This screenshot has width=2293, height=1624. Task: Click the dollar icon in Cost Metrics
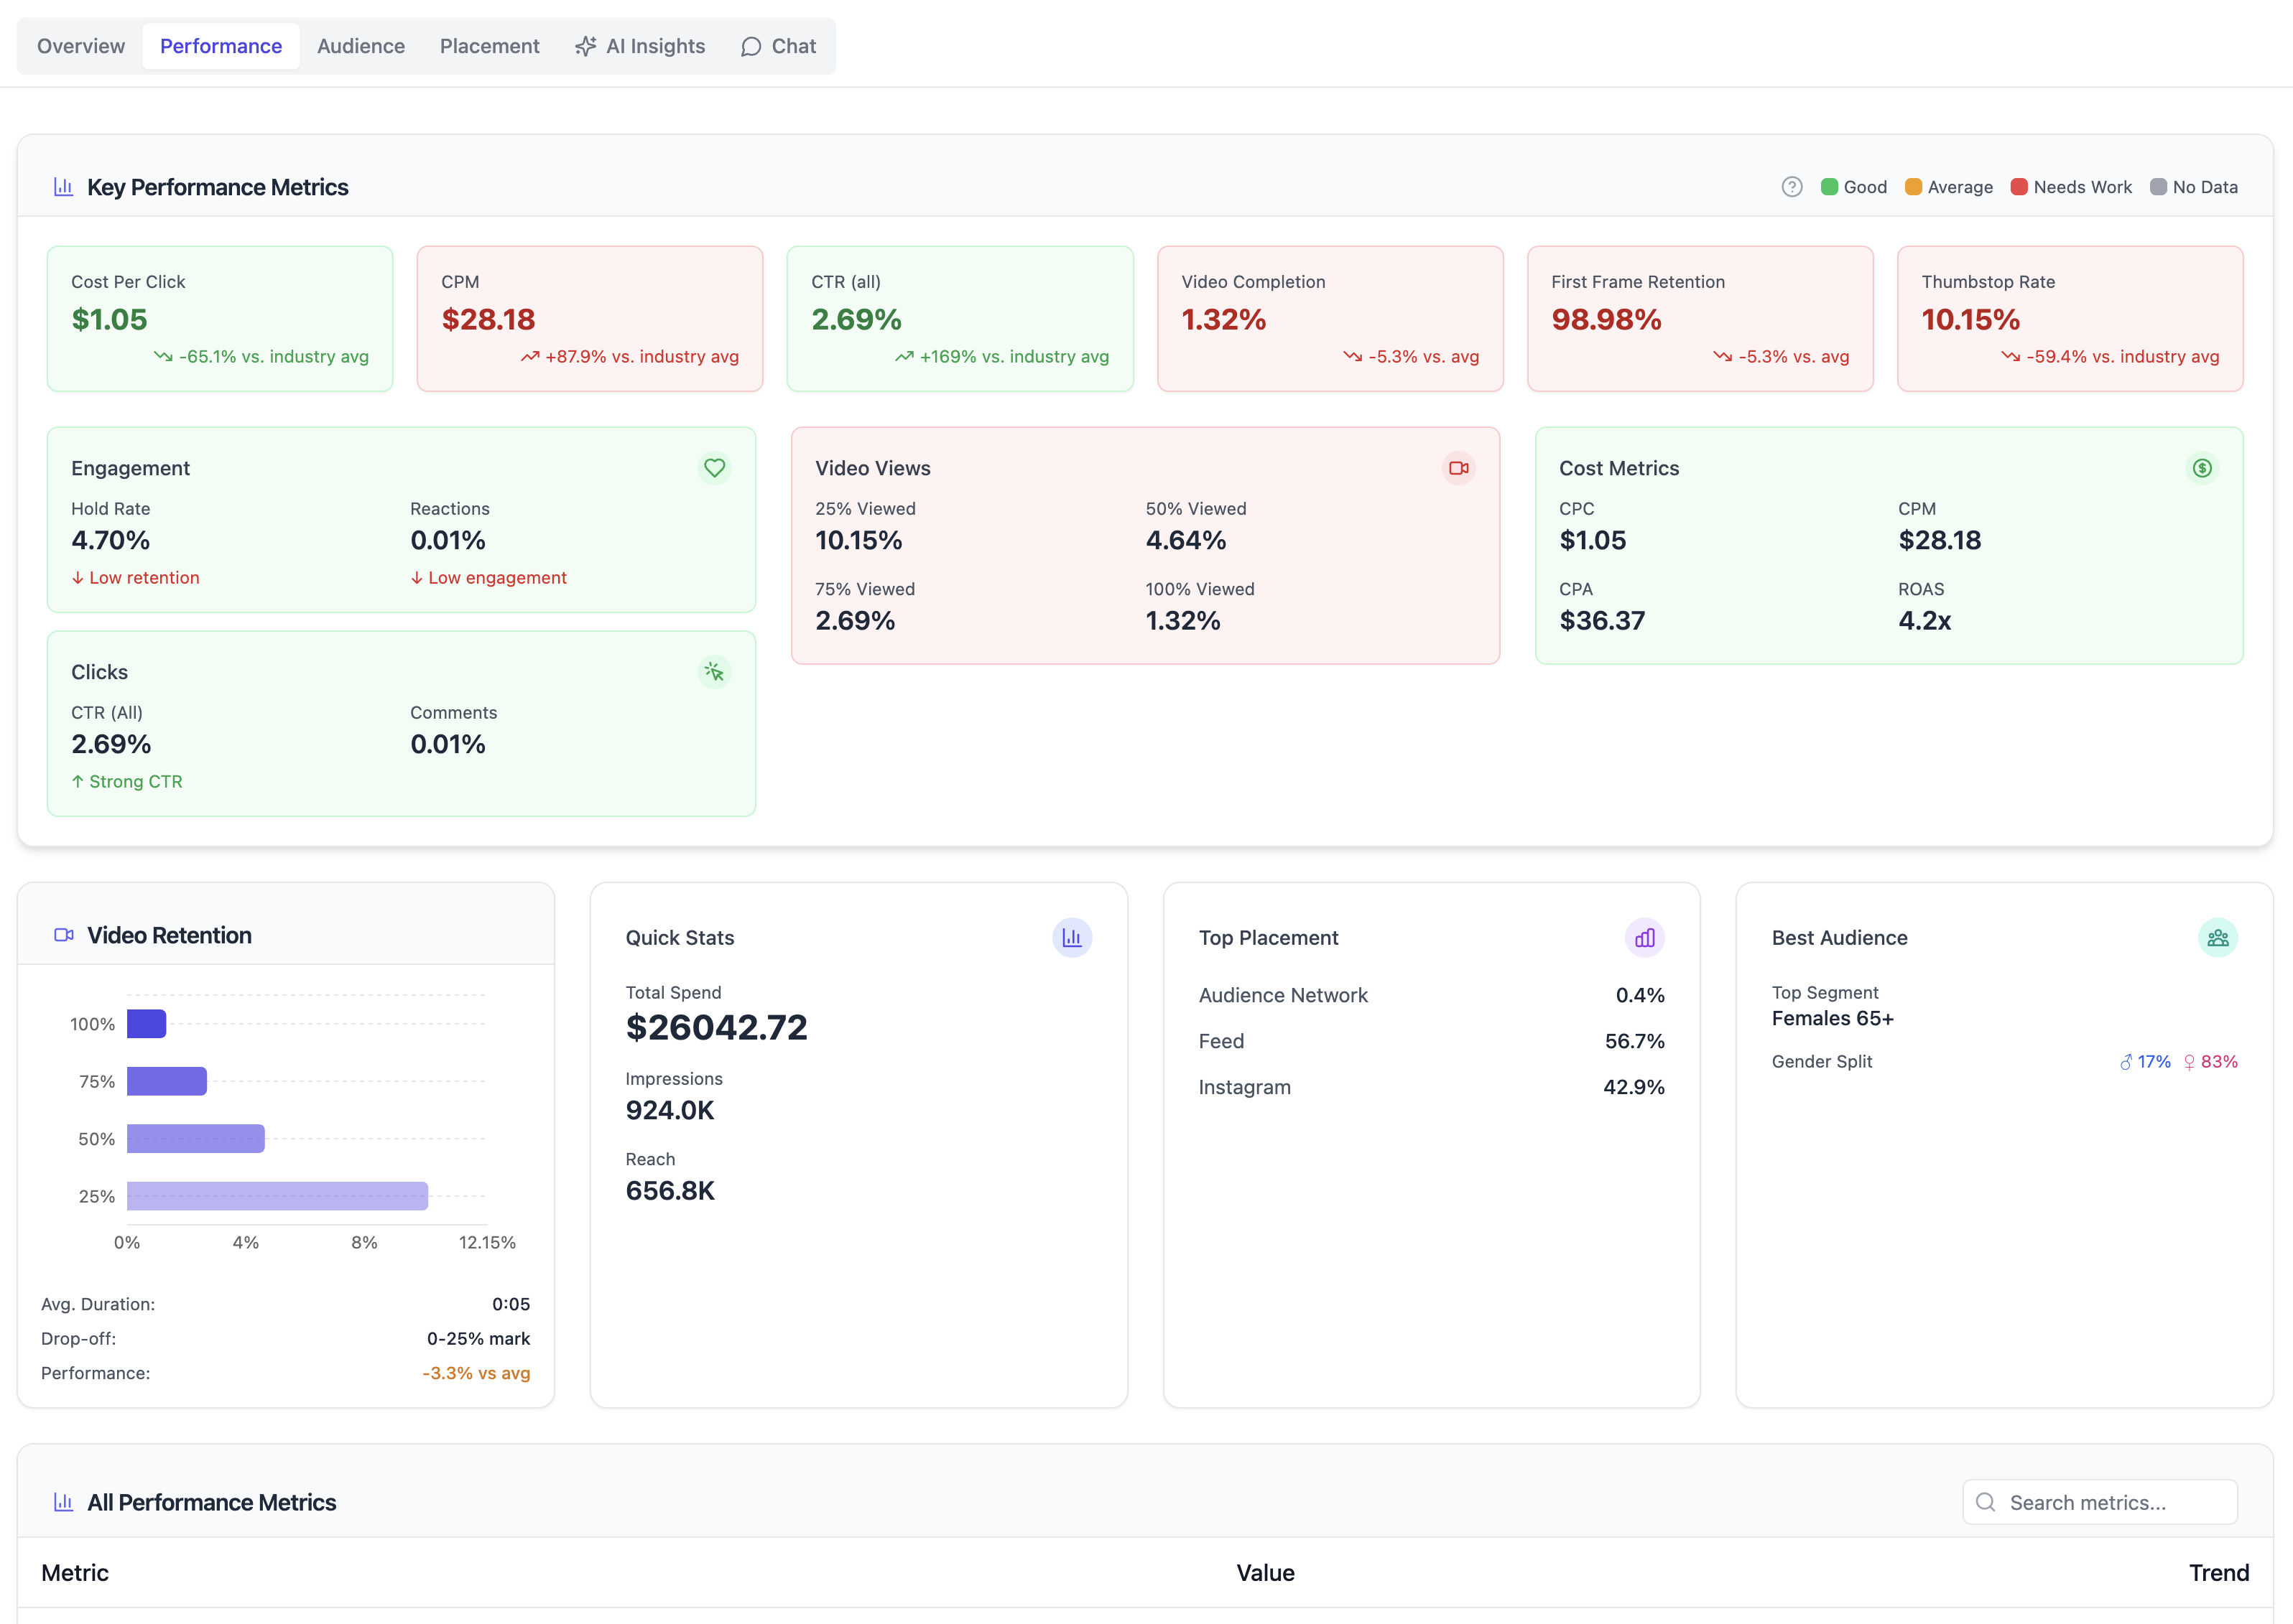pos(2201,468)
